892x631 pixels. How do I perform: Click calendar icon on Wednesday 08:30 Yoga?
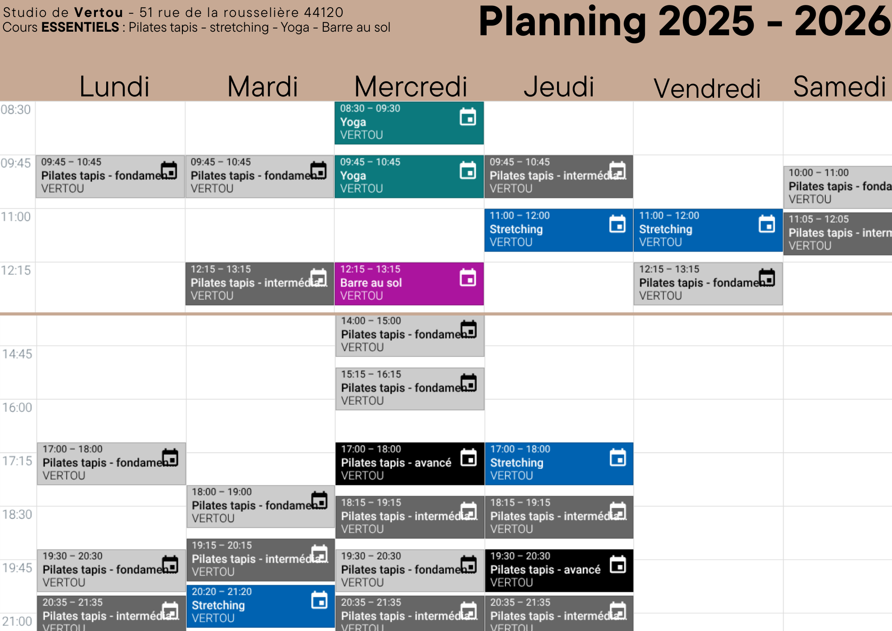point(468,117)
